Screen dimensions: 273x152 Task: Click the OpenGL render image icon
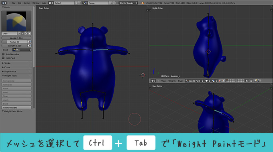point(256,81)
